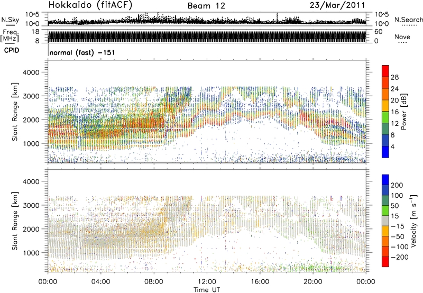This screenshot has height=293, width=423.
Task: Click the power panel 'Slant Range [km]' label
Action: pyautogui.click(x=15, y=112)
